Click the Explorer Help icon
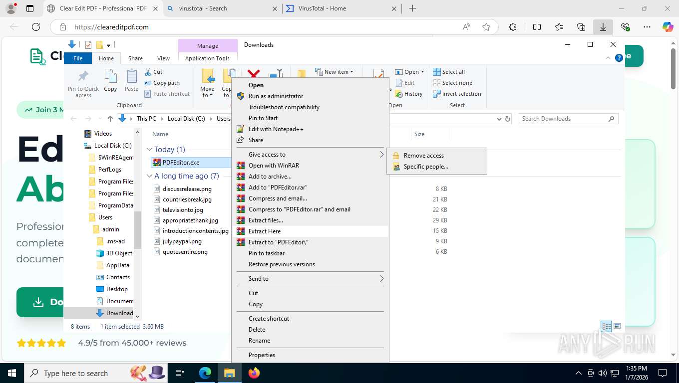Viewport: 679px width, 383px height. pos(619,58)
